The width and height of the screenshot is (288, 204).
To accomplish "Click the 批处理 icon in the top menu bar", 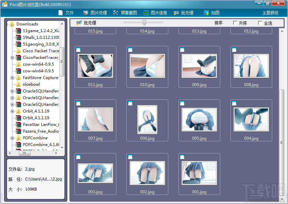I will pyautogui.click(x=176, y=13).
